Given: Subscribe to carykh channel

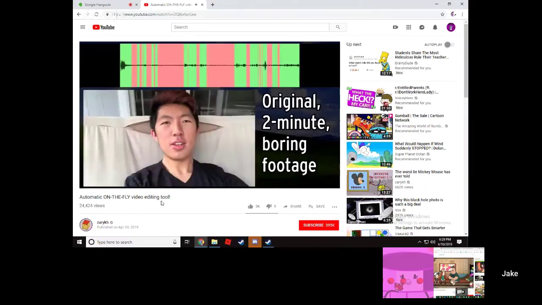Looking at the screenshot, I should click(x=319, y=225).
